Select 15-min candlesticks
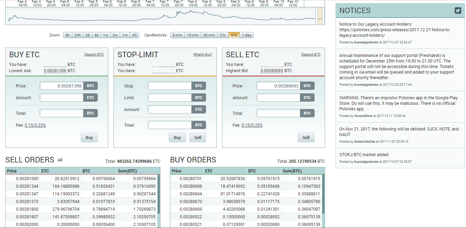 (192, 35)
